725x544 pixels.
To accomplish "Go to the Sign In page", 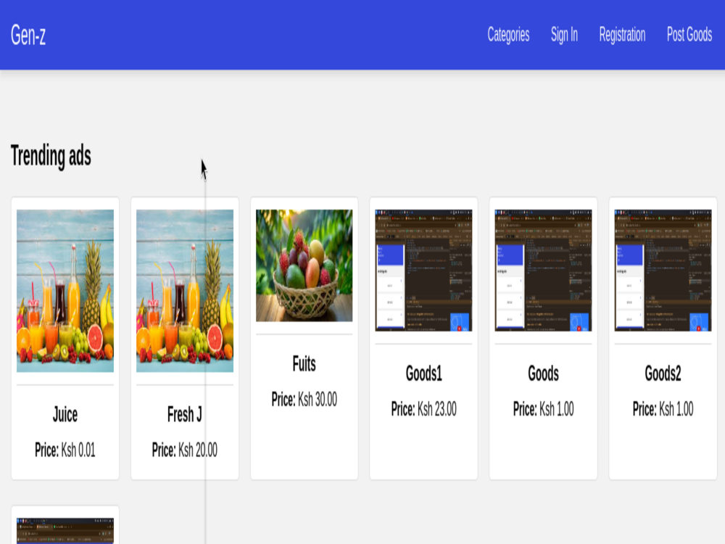I will (564, 35).
